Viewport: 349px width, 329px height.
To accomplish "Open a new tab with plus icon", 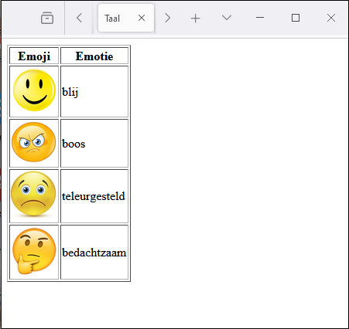I will point(195,19).
